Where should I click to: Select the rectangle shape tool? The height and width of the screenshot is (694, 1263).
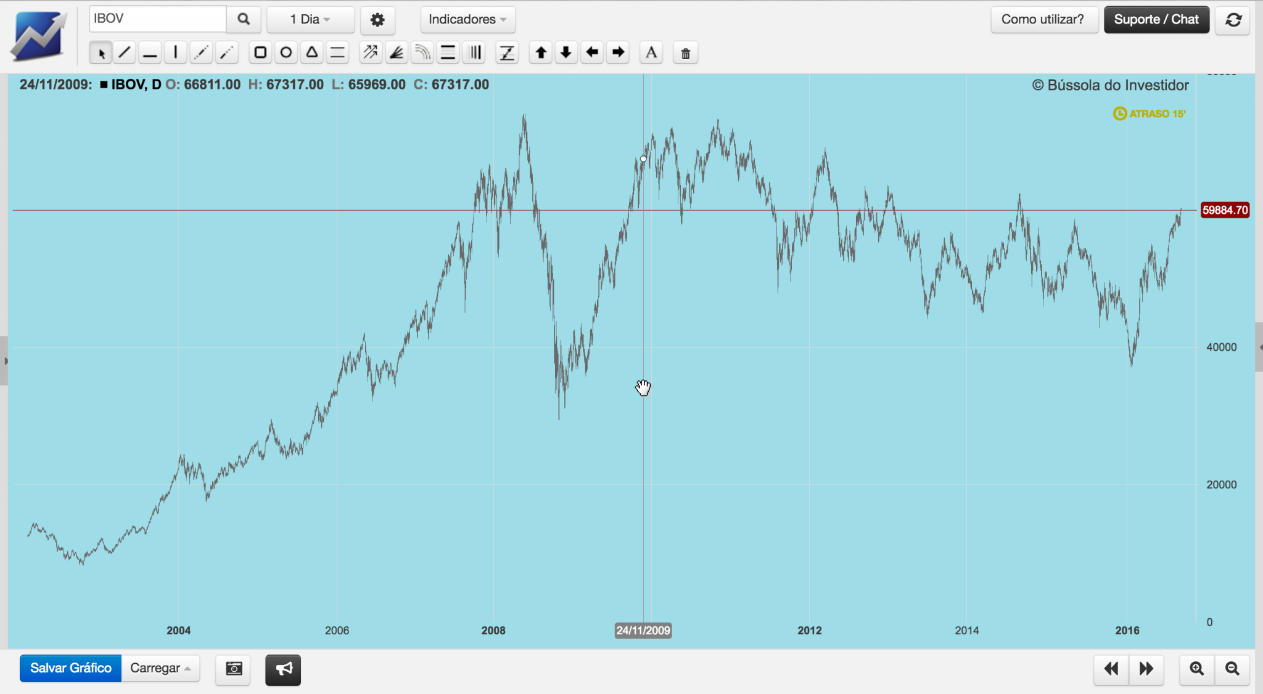coord(260,53)
